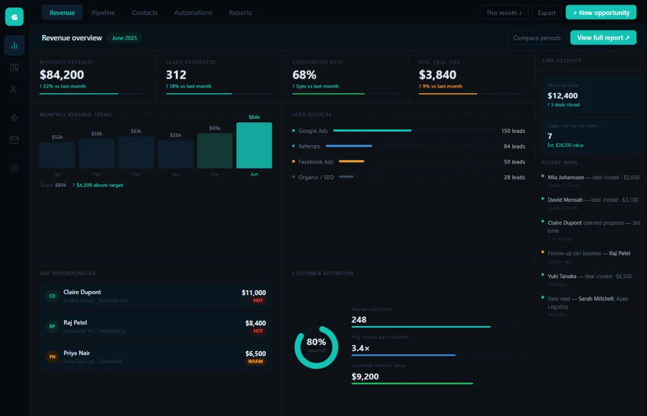Click the Google Ads lead source bar
647x416 pixels.
pyautogui.click(x=373, y=131)
